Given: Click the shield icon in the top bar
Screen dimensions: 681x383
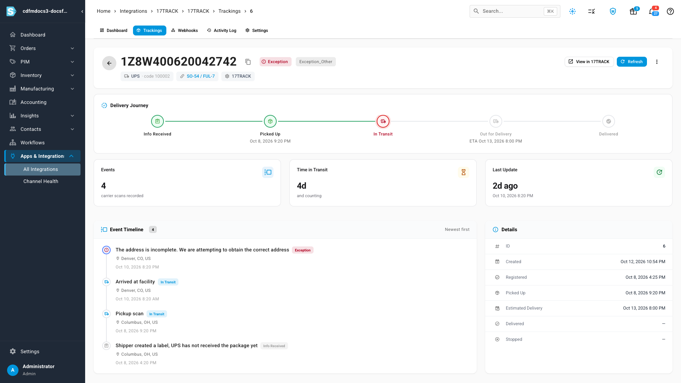Looking at the screenshot, I should pos(613,11).
